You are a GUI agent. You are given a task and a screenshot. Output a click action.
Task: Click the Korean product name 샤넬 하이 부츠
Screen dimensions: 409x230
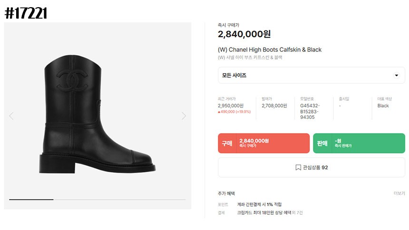pyautogui.click(x=250, y=57)
